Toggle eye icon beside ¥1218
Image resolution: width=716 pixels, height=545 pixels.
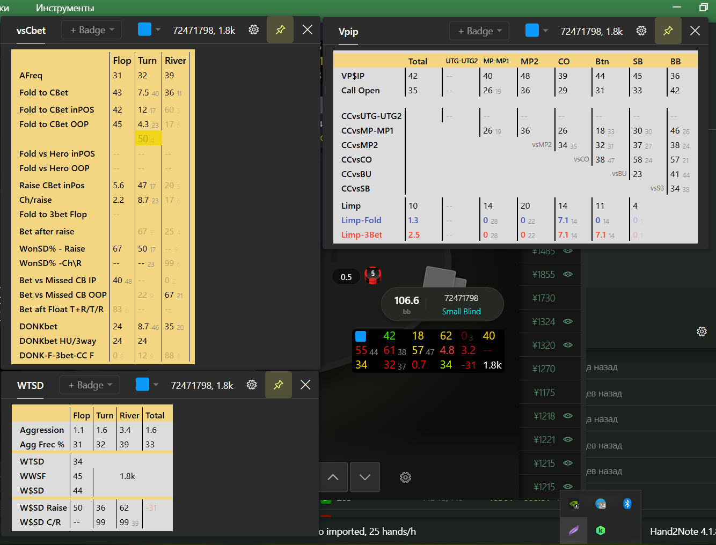tap(568, 416)
